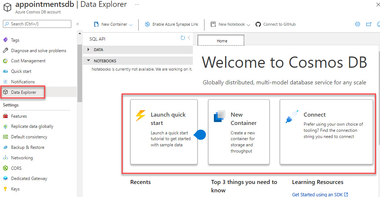
Task: Open Data Explorer in full screen icon
Action: [369, 24]
